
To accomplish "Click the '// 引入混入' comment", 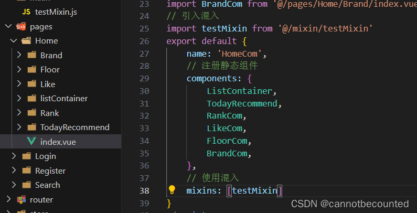I will (193, 16).
